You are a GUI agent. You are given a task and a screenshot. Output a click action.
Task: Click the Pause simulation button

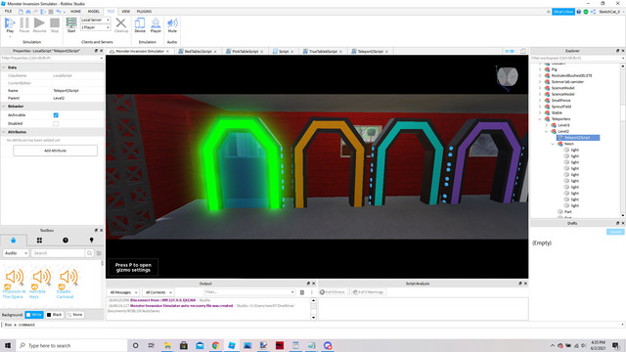click(24, 25)
